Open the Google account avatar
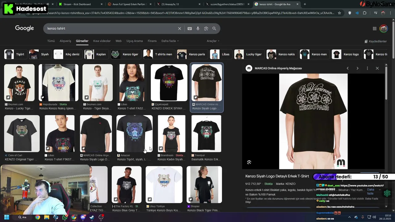The height and width of the screenshot is (222, 395). (384, 28)
